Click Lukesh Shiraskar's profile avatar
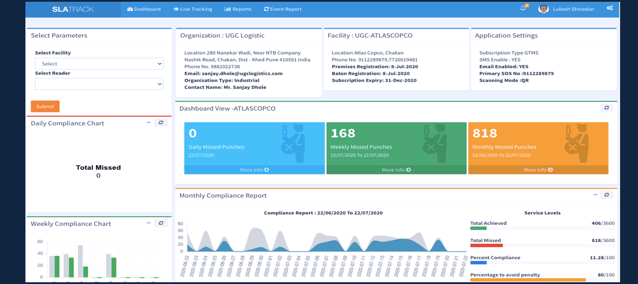Screen dimensions: 638x284 click(543, 9)
